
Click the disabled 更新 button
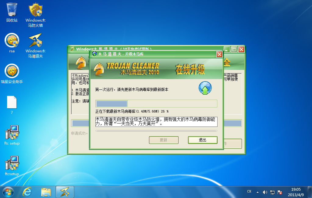pos(164,140)
